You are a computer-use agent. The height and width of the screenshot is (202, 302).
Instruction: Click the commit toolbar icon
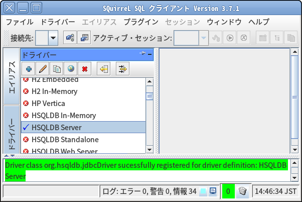tap(216, 38)
